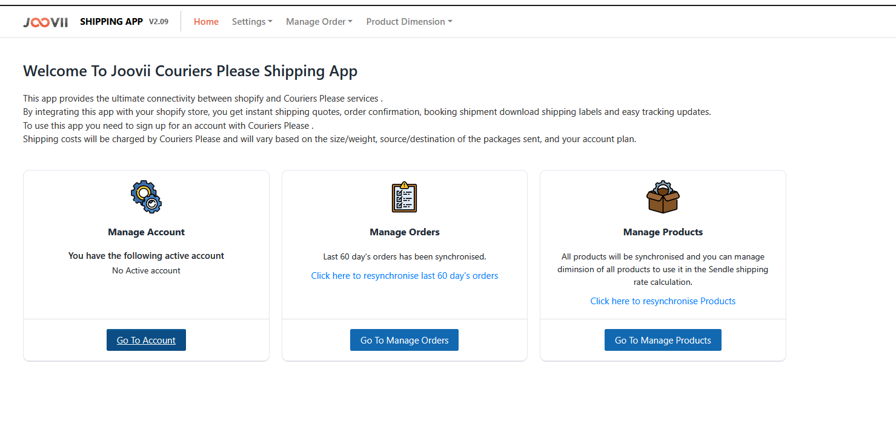Expand the Settings dropdown menu
The image size is (896, 427).
(252, 22)
